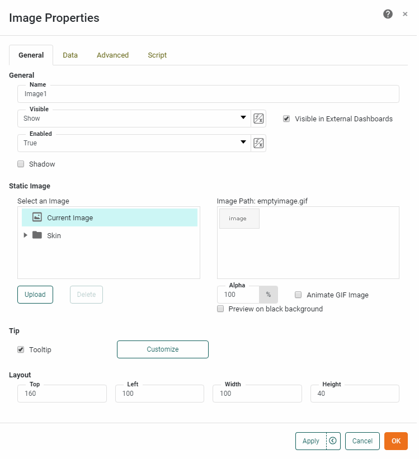Click the Help question mark icon
The height and width of the screenshot is (459, 419).
point(388,13)
